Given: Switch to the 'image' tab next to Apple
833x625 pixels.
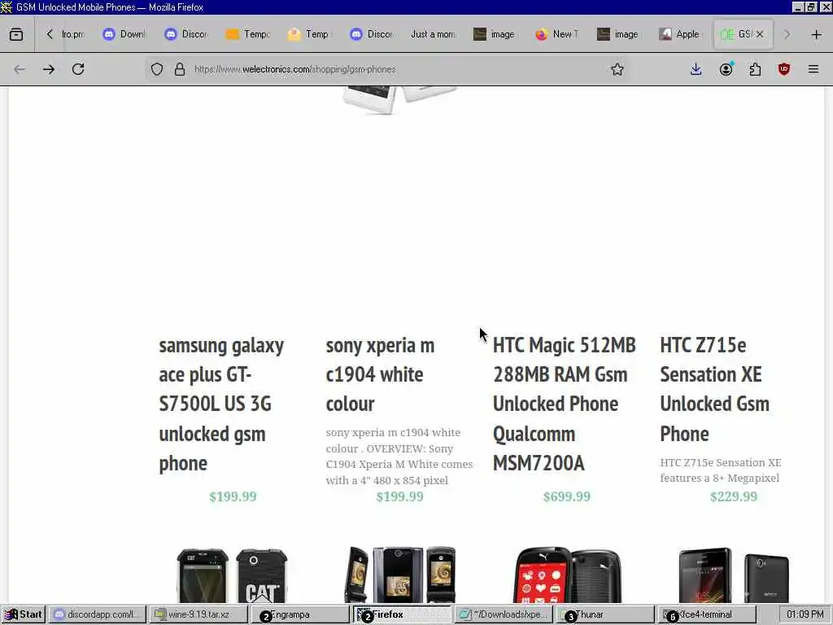Looking at the screenshot, I should pos(618,34).
